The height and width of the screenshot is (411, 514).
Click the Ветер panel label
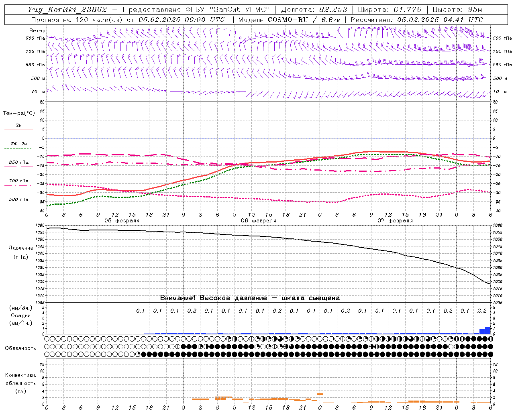tap(37, 31)
